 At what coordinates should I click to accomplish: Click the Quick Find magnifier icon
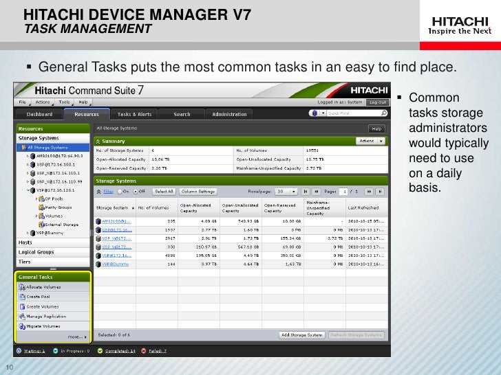pyautogui.click(x=384, y=113)
